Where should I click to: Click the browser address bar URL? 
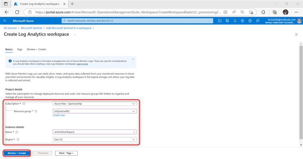tap(128, 12)
